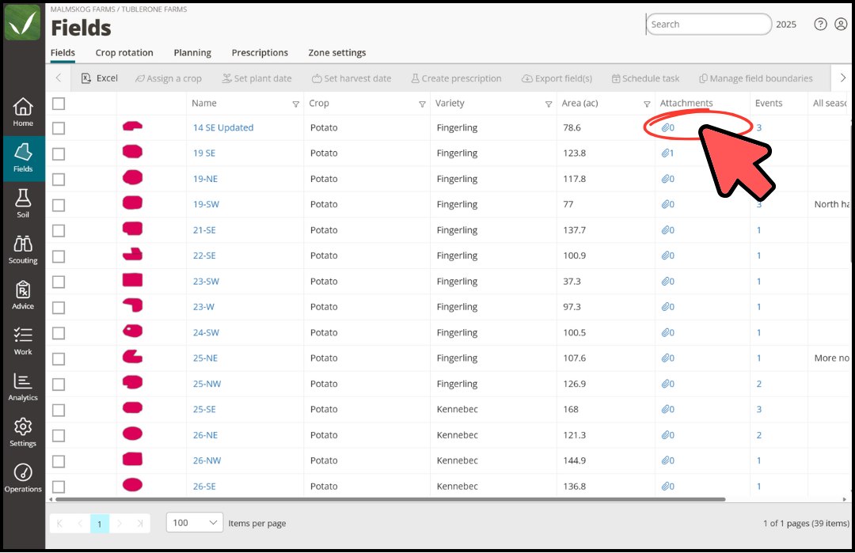Image resolution: width=855 pixels, height=553 pixels.
Task: Click Manage field boundaries in toolbar
Action: pos(756,78)
